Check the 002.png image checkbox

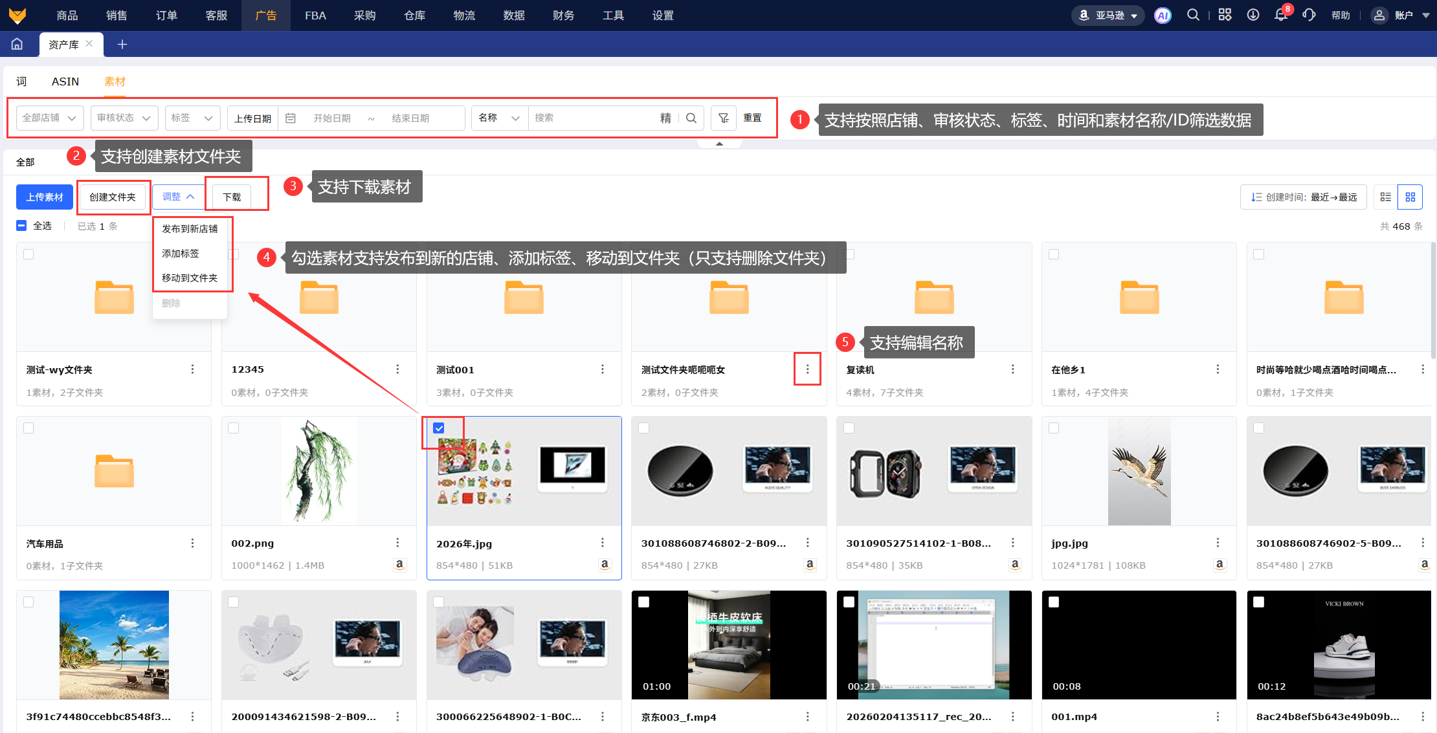(x=234, y=428)
